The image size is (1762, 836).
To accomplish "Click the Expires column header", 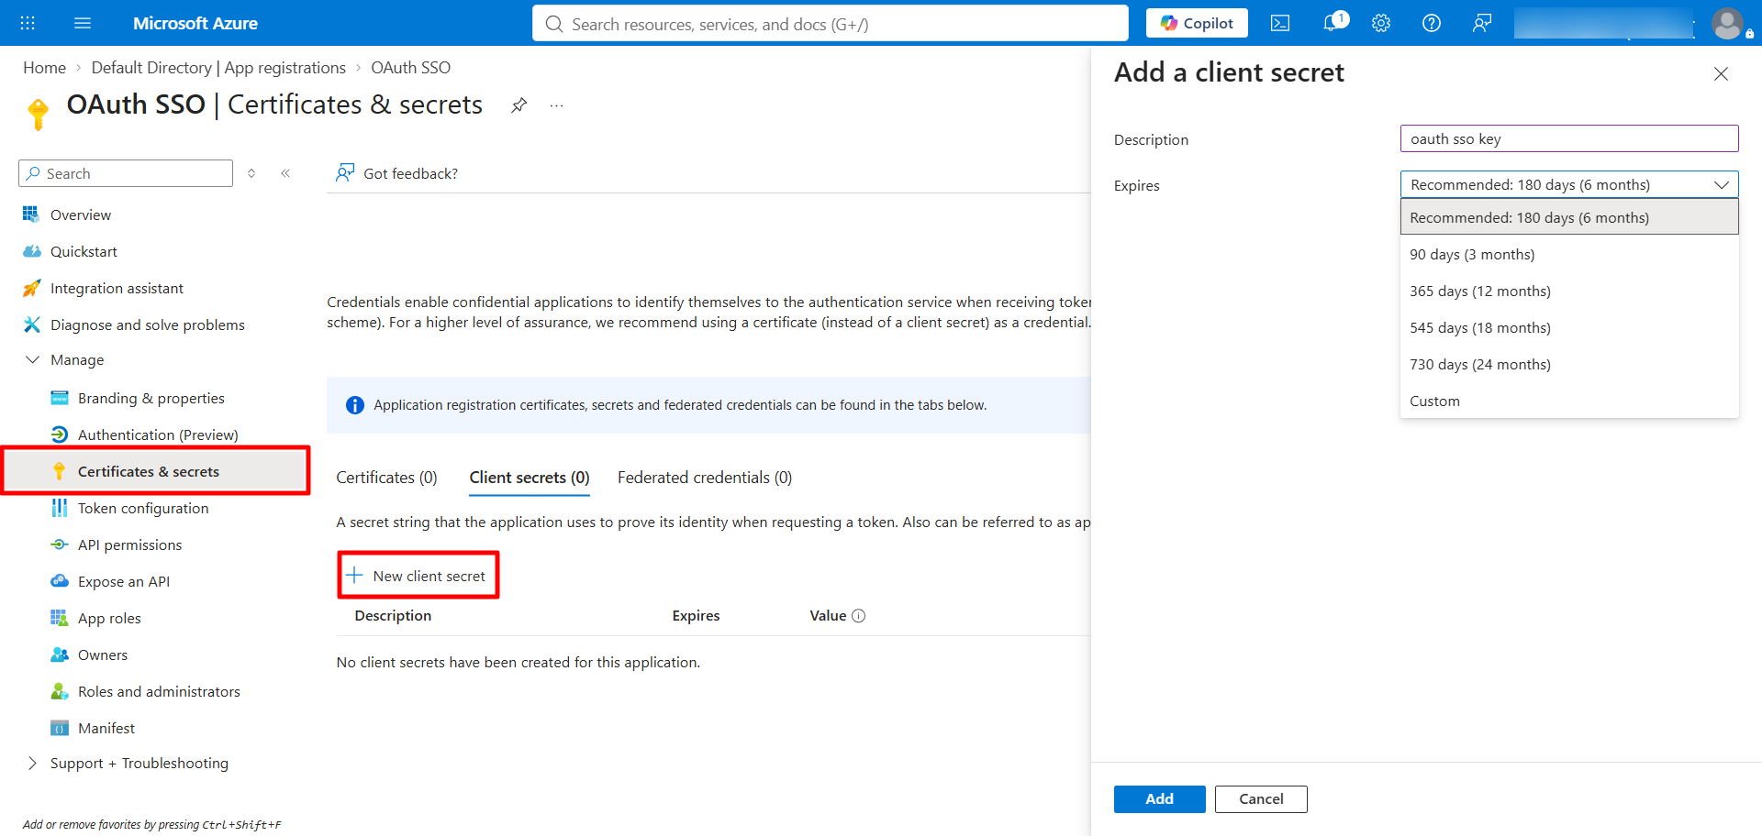I will [x=696, y=616].
